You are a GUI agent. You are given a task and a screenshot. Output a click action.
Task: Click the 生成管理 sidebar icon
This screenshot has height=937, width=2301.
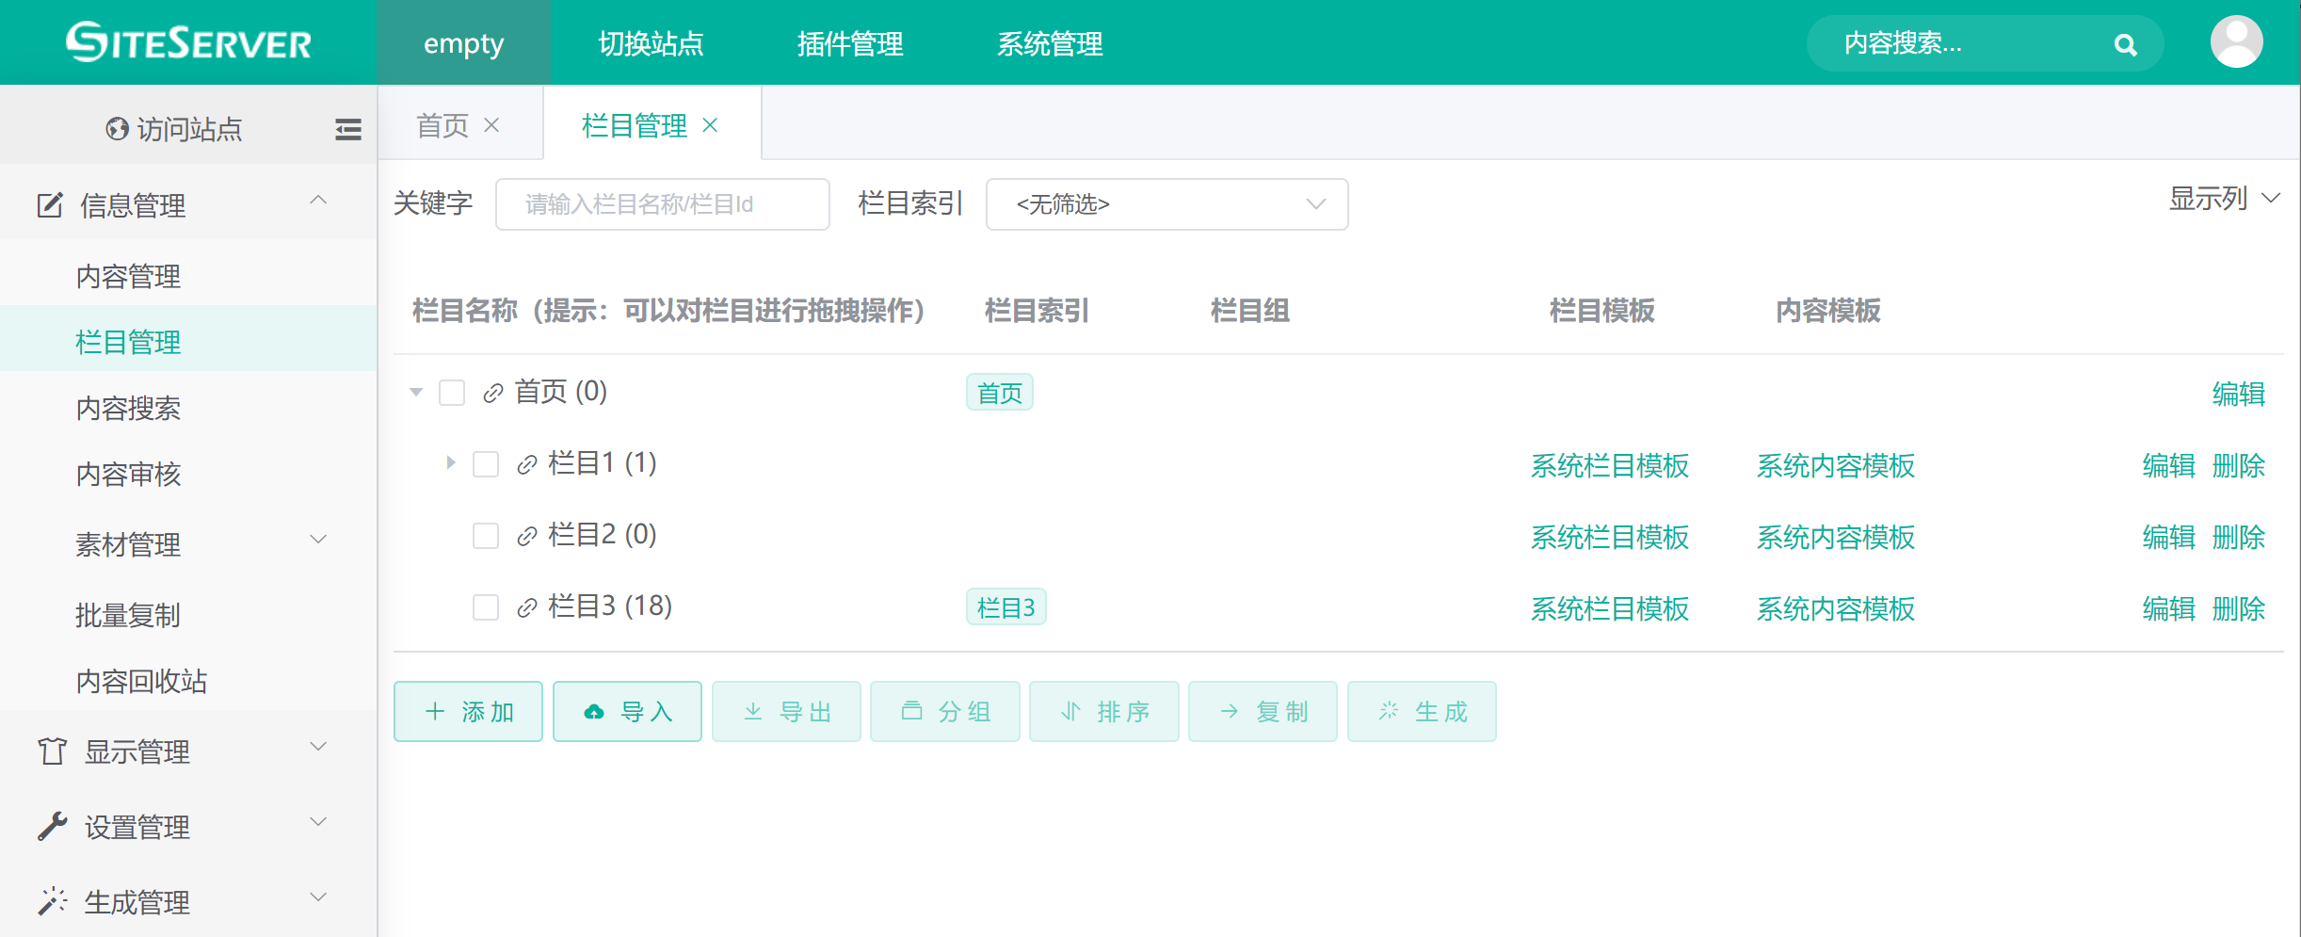pyautogui.click(x=52, y=901)
